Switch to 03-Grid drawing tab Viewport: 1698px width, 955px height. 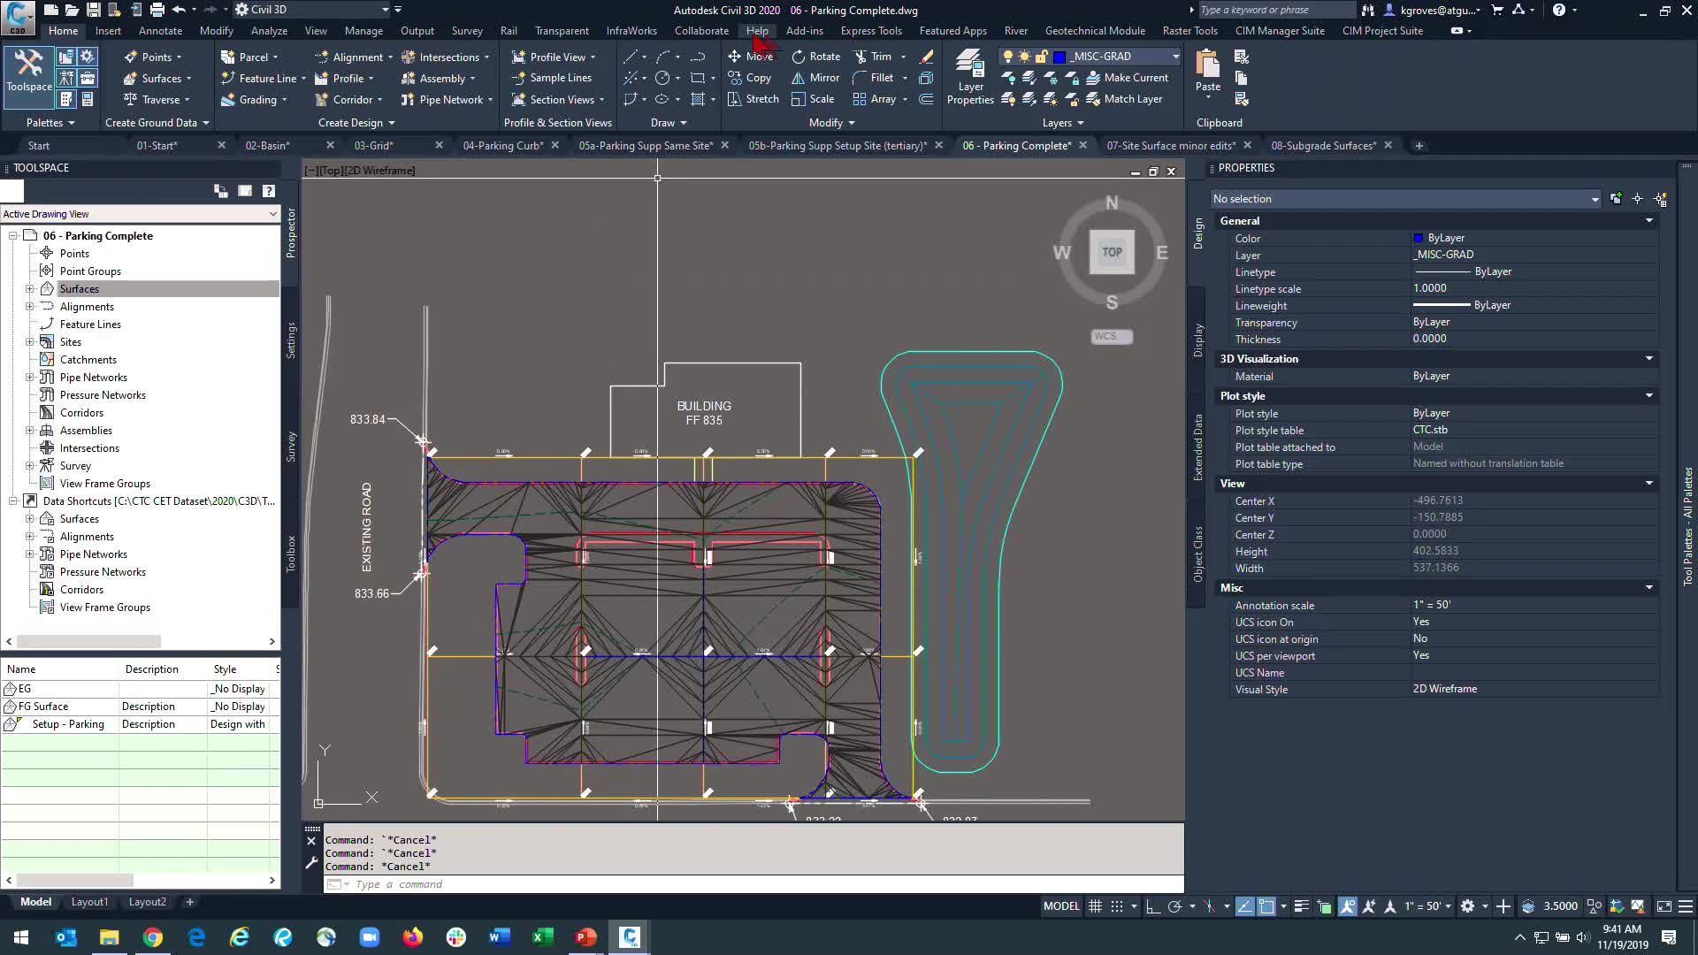pyautogui.click(x=373, y=146)
